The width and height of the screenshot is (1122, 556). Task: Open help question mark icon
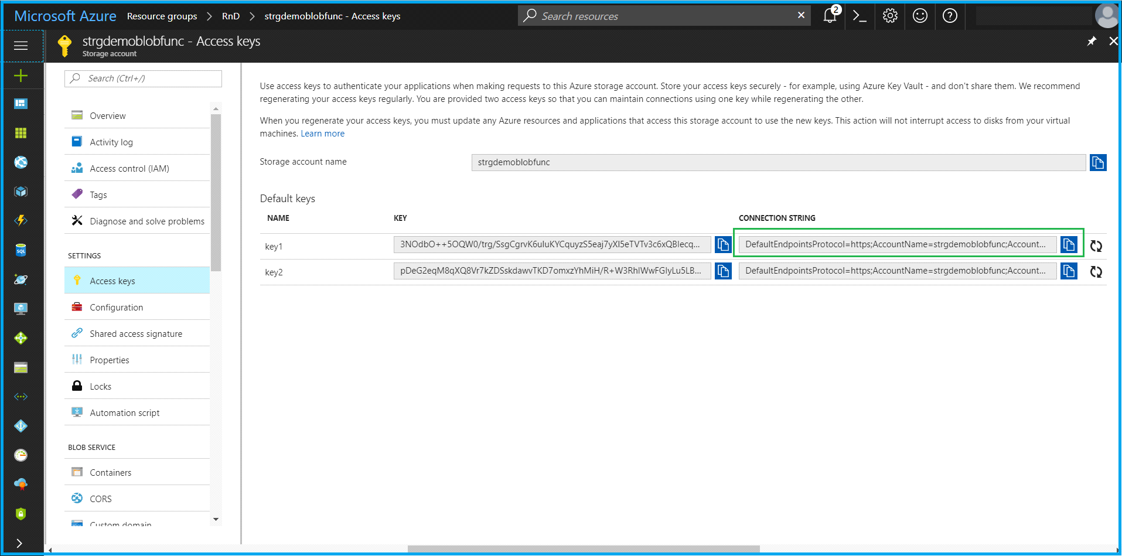pos(950,16)
